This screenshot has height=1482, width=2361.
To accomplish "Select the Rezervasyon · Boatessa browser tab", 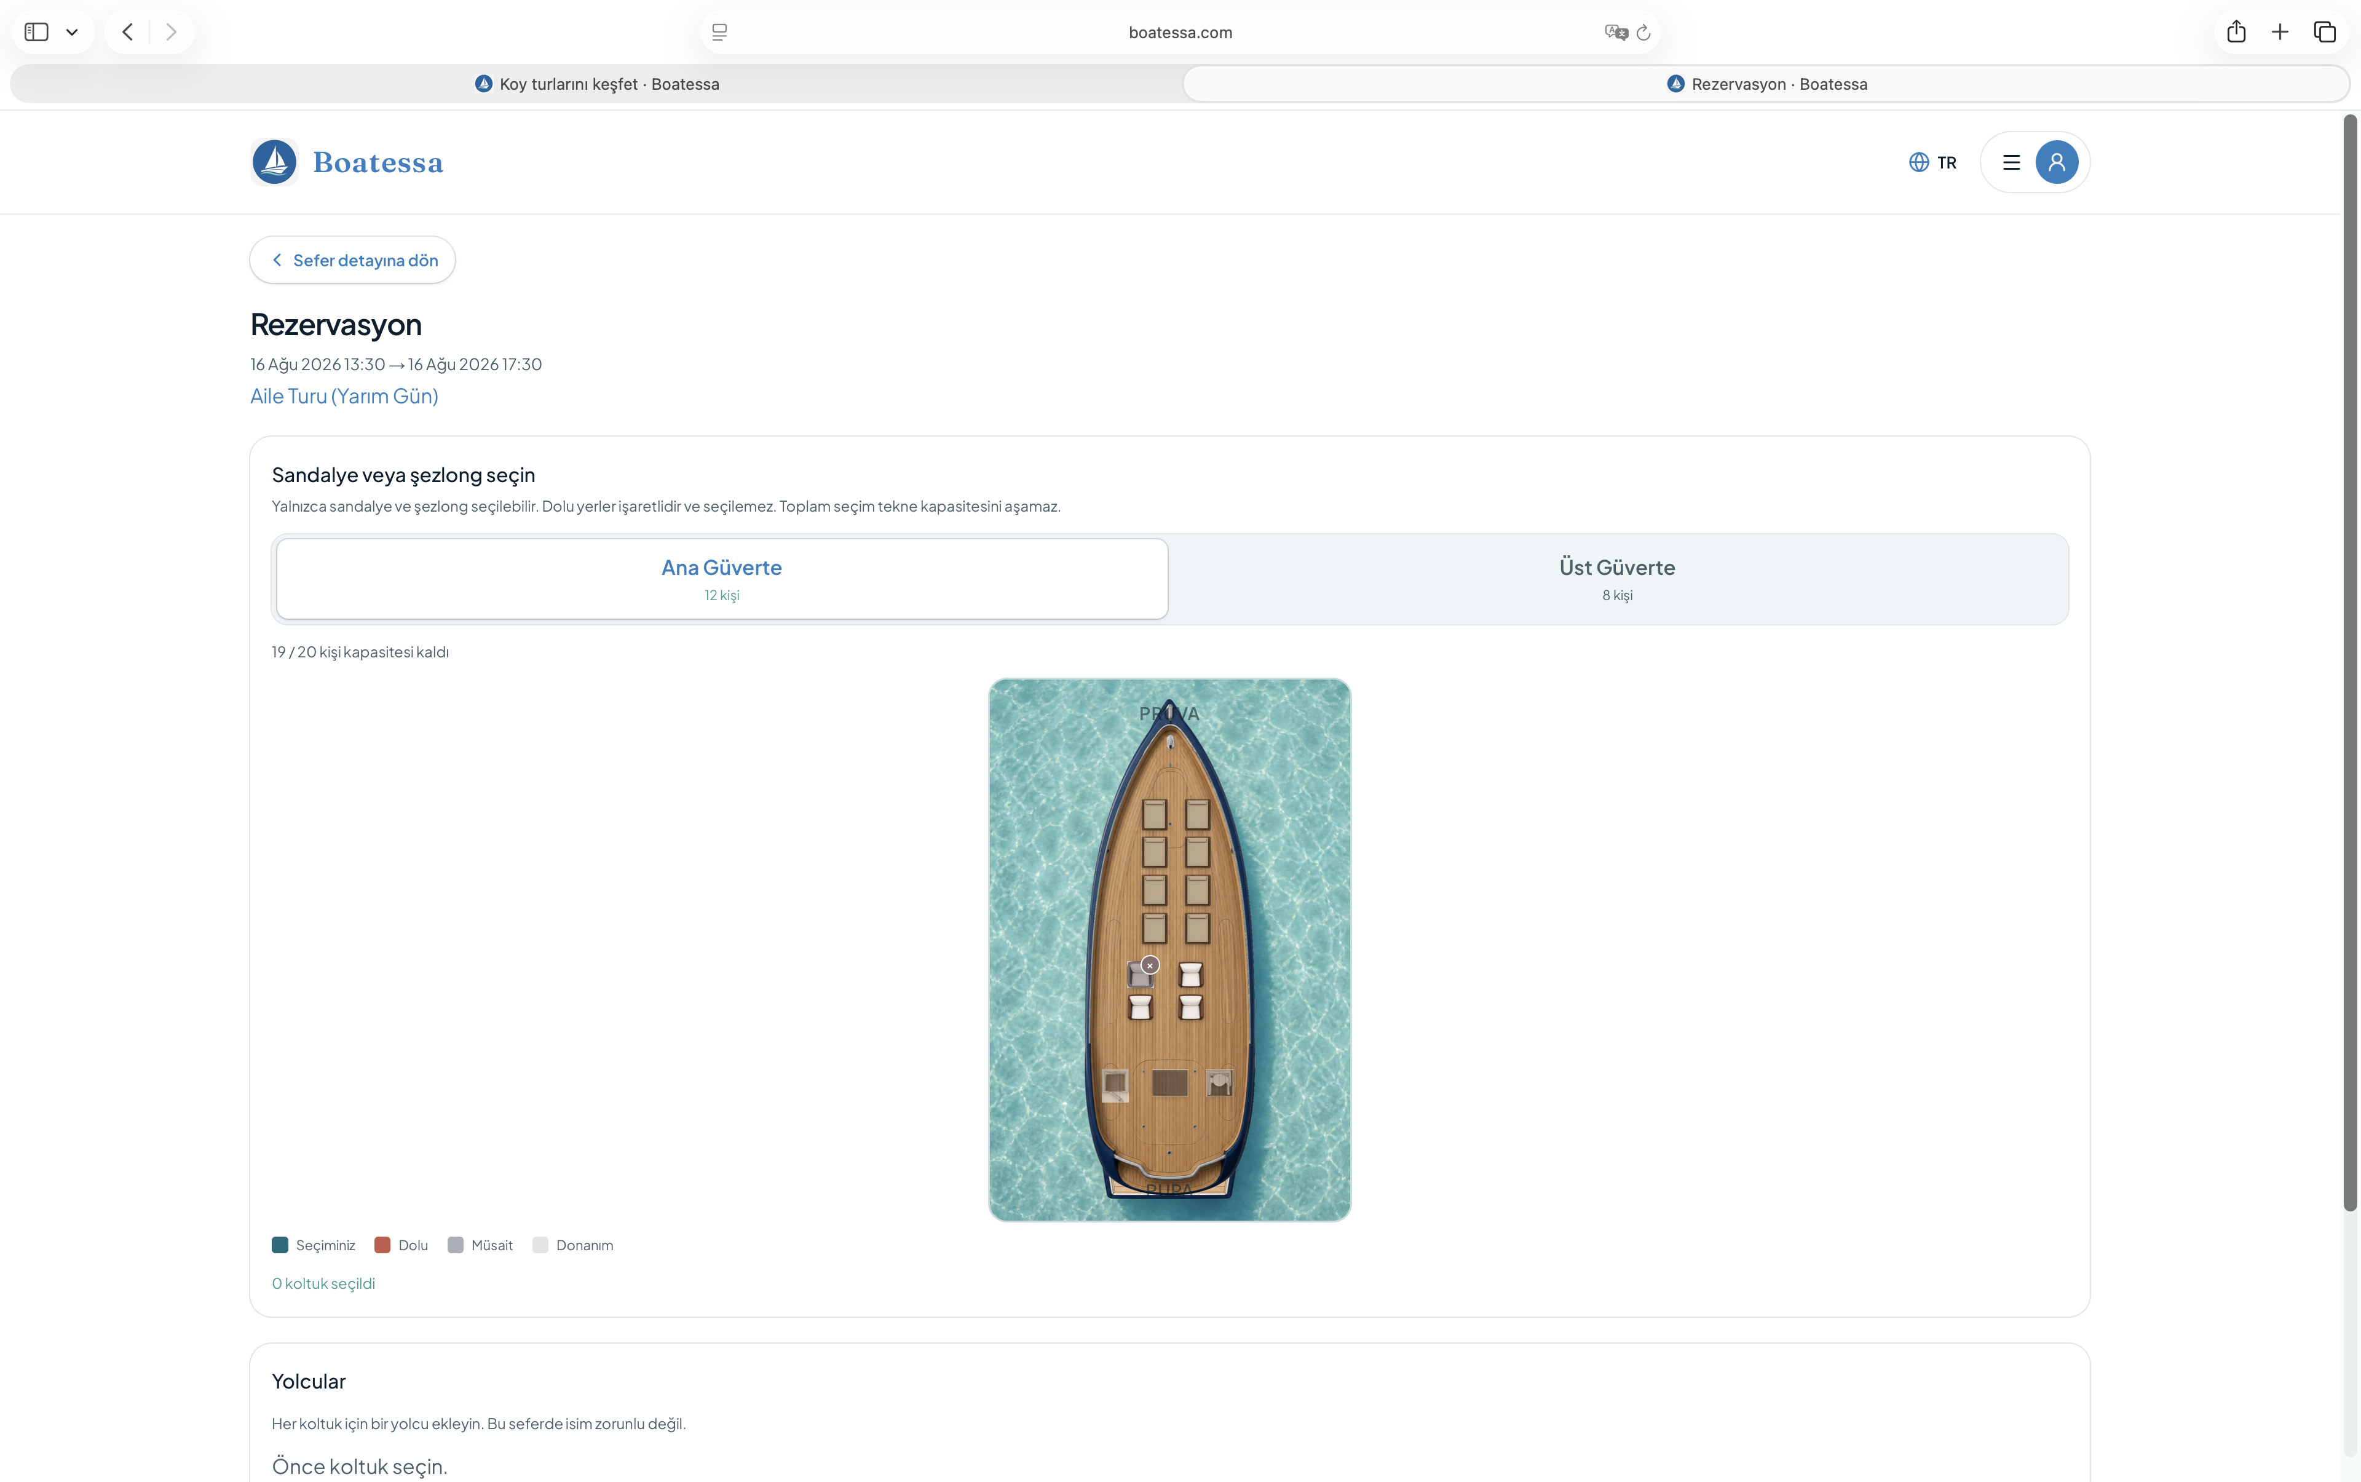I will 1766,84.
